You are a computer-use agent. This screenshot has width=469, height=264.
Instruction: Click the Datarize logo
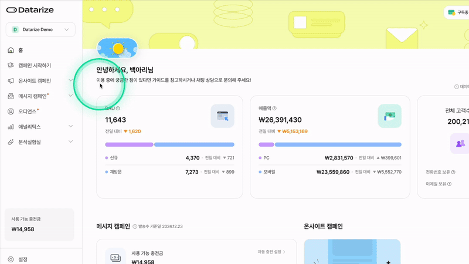coord(30,10)
